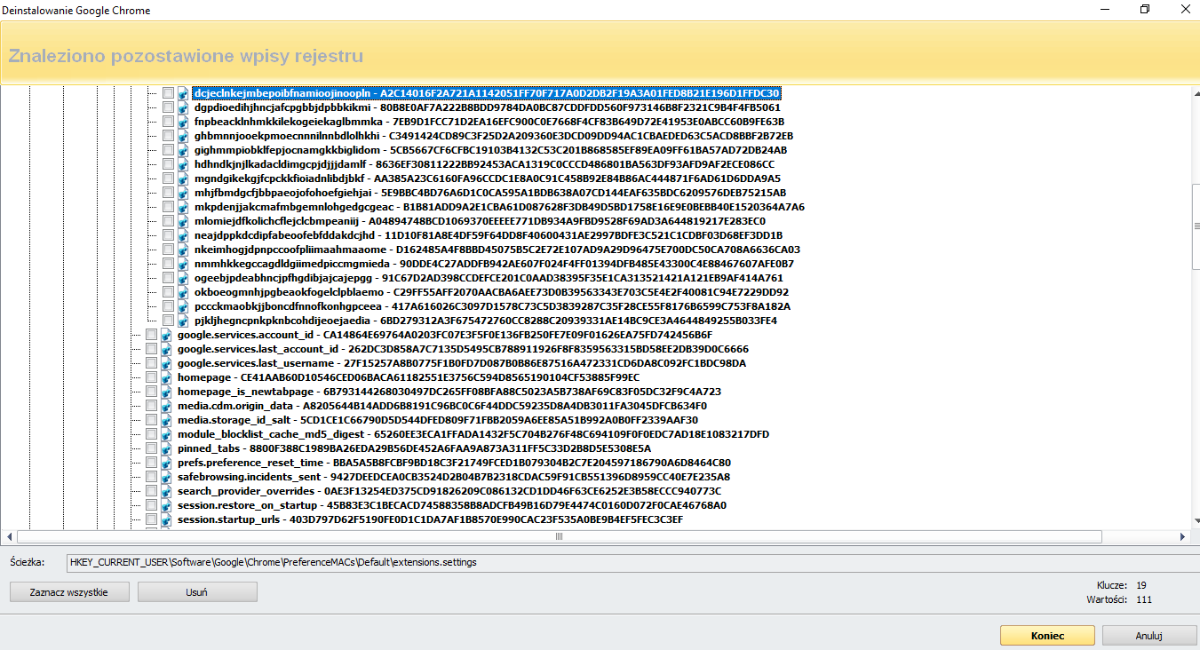The width and height of the screenshot is (1200, 650).
Task: Click registry icon of neajdppkdcdipfabeoofebfddakdcjhd
Action: pyautogui.click(x=183, y=235)
